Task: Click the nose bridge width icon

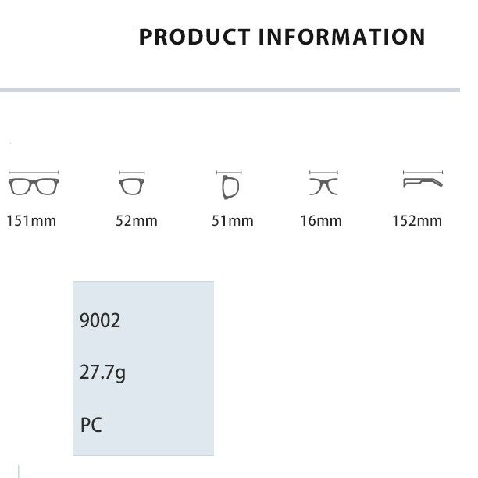Action: coord(323,185)
